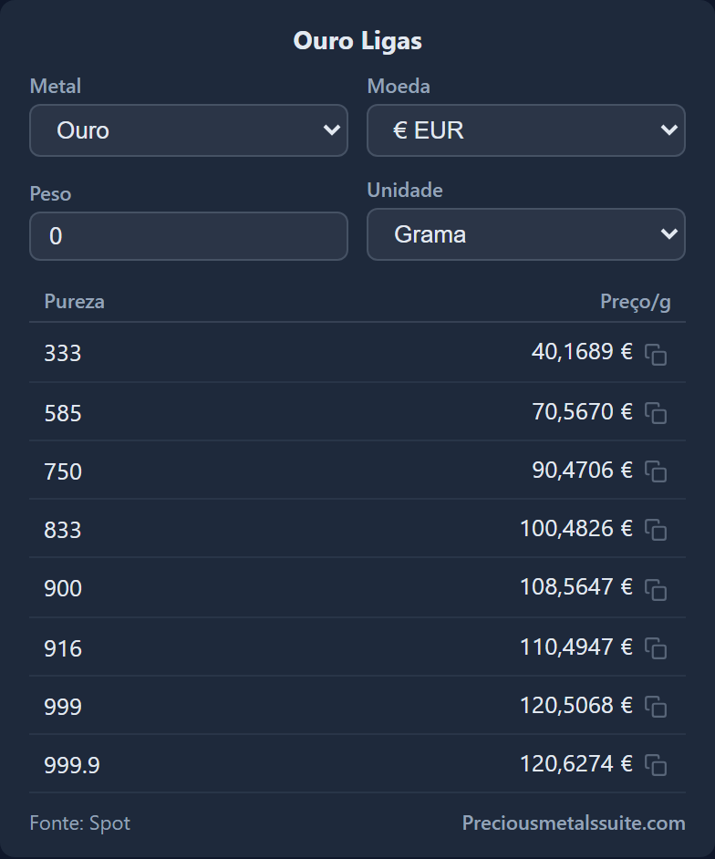Click the Fonte: Spot source text
This screenshot has height=859, width=715.
(x=80, y=823)
